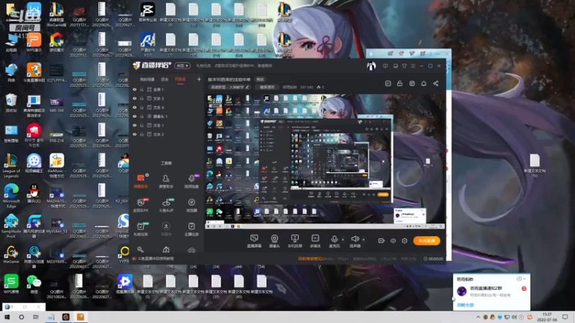Click the room number 541340
Viewport: 575px width, 323px height.
pyautogui.click(x=307, y=87)
